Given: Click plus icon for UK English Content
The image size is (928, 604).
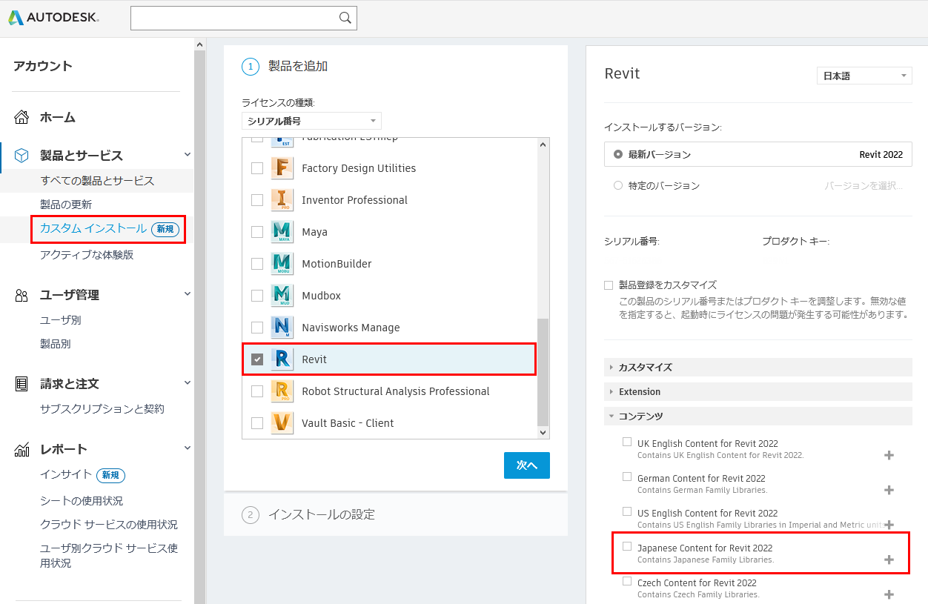Looking at the screenshot, I should tap(889, 455).
